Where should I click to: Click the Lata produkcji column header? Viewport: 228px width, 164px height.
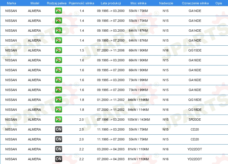point(111,3)
